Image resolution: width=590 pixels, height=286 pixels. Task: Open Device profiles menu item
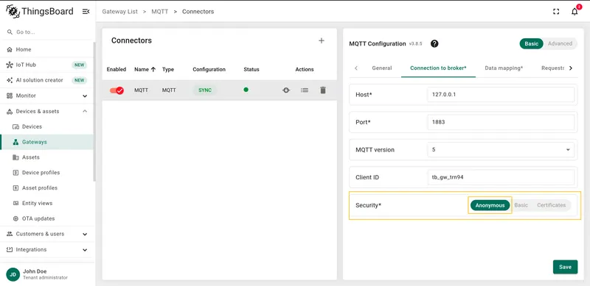pyautogui.click(x=46, y=173)
